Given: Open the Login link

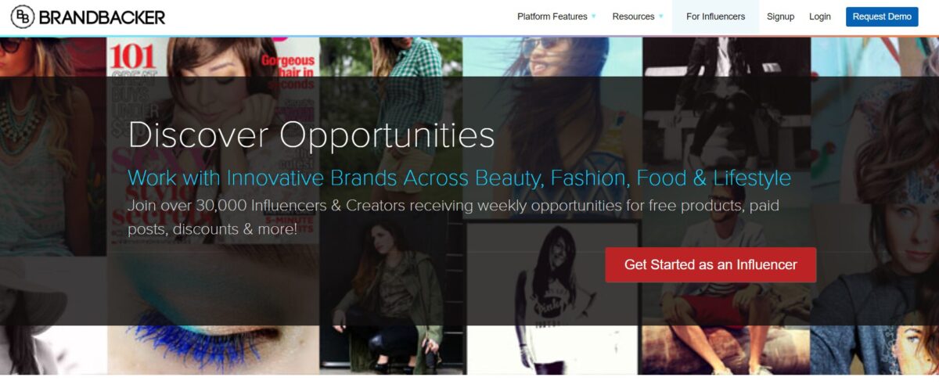Looking at the screenshot, I should 820,16.
